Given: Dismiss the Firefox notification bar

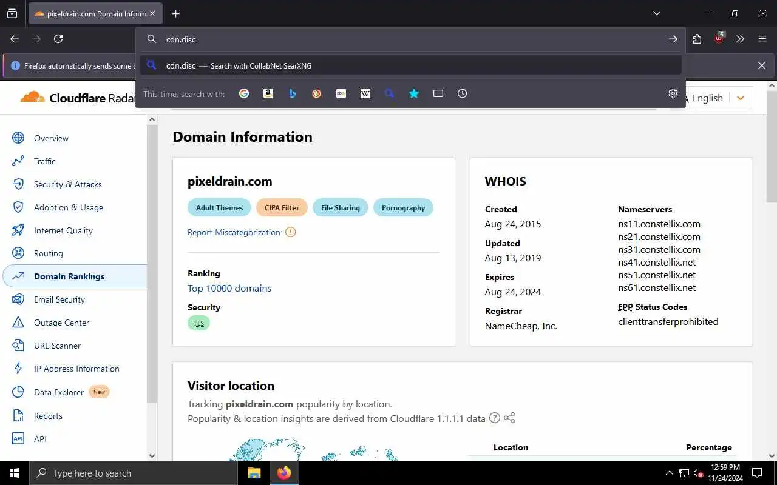Looking at the screenshot, I should click(x=762, y=65).
